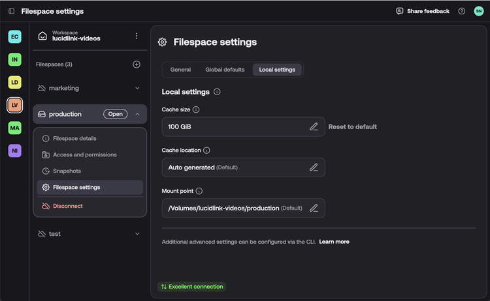Click the Share feedback speech bubble icon
This screenshot has height=301, width=490.
[x=400, y=11]
